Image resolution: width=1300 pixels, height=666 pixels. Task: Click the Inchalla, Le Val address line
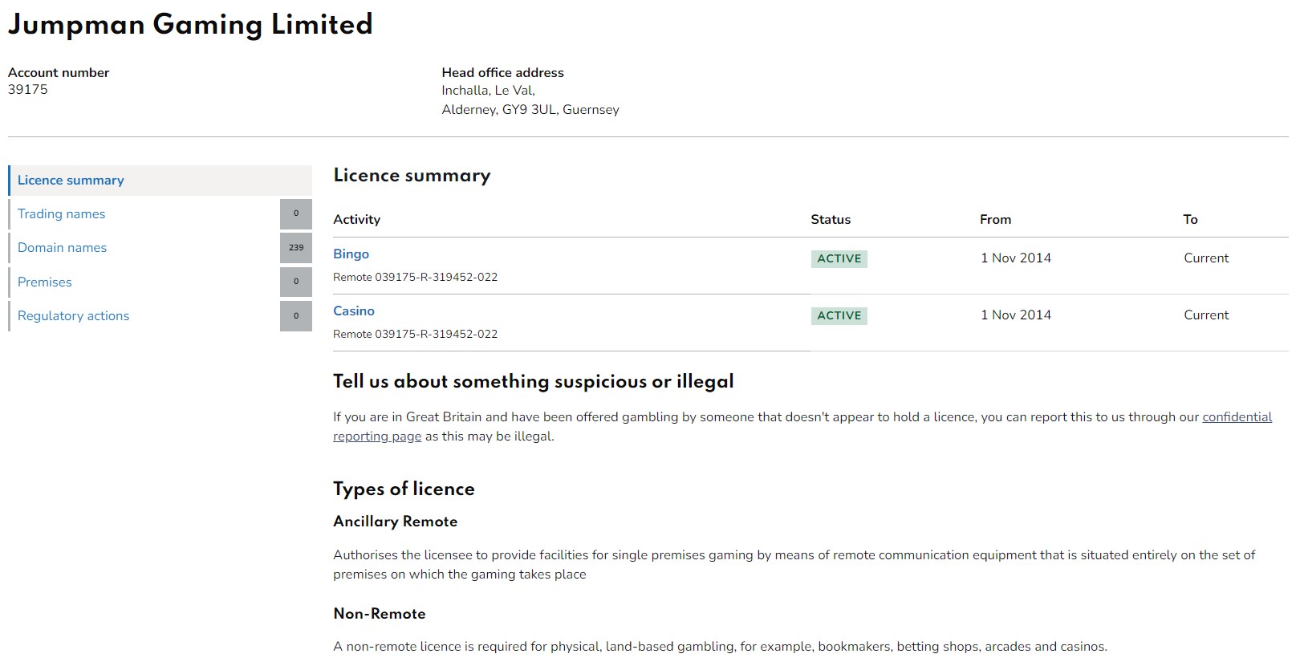click(488, 91)
